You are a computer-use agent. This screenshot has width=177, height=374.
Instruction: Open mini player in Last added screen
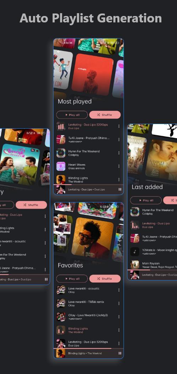click(153, 275)
